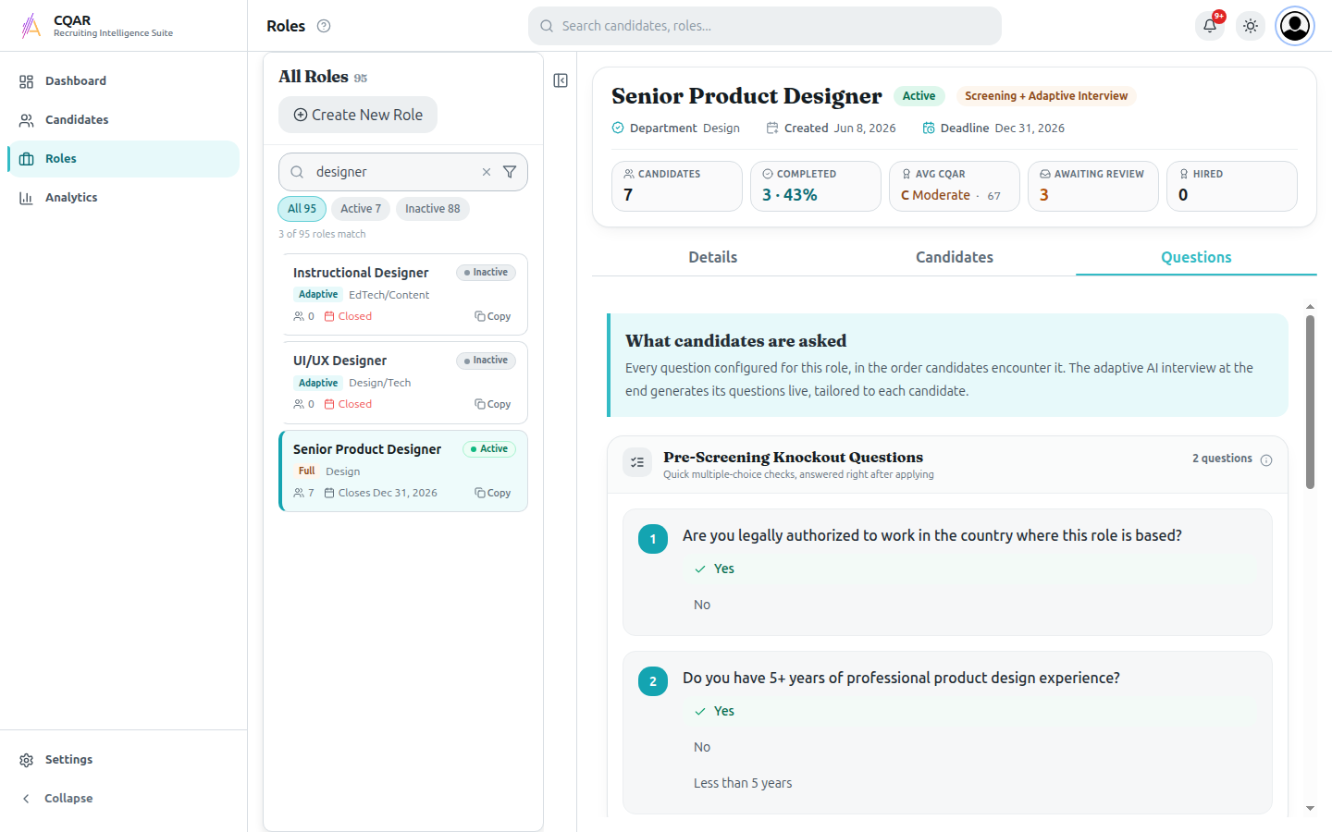Click Closes Dec 31, 2026 on Senior Product Designer
The height and width of the screenshot is (832, 1332).
click(x=380, y=493)
